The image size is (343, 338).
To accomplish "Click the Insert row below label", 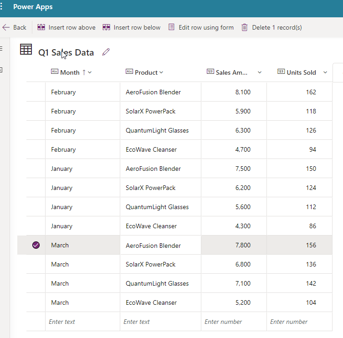I will pos(137,27).
